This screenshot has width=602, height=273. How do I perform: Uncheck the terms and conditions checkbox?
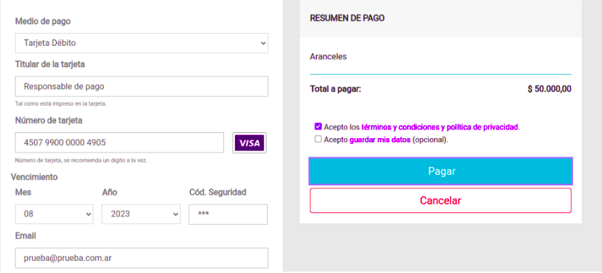318,126
